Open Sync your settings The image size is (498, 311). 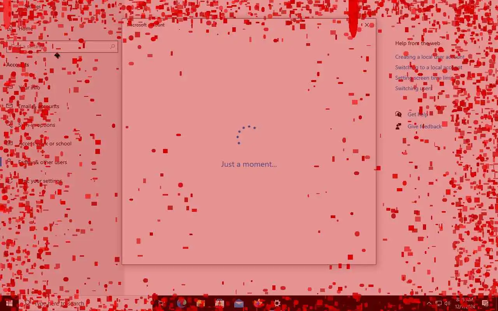tap(40, 181)
